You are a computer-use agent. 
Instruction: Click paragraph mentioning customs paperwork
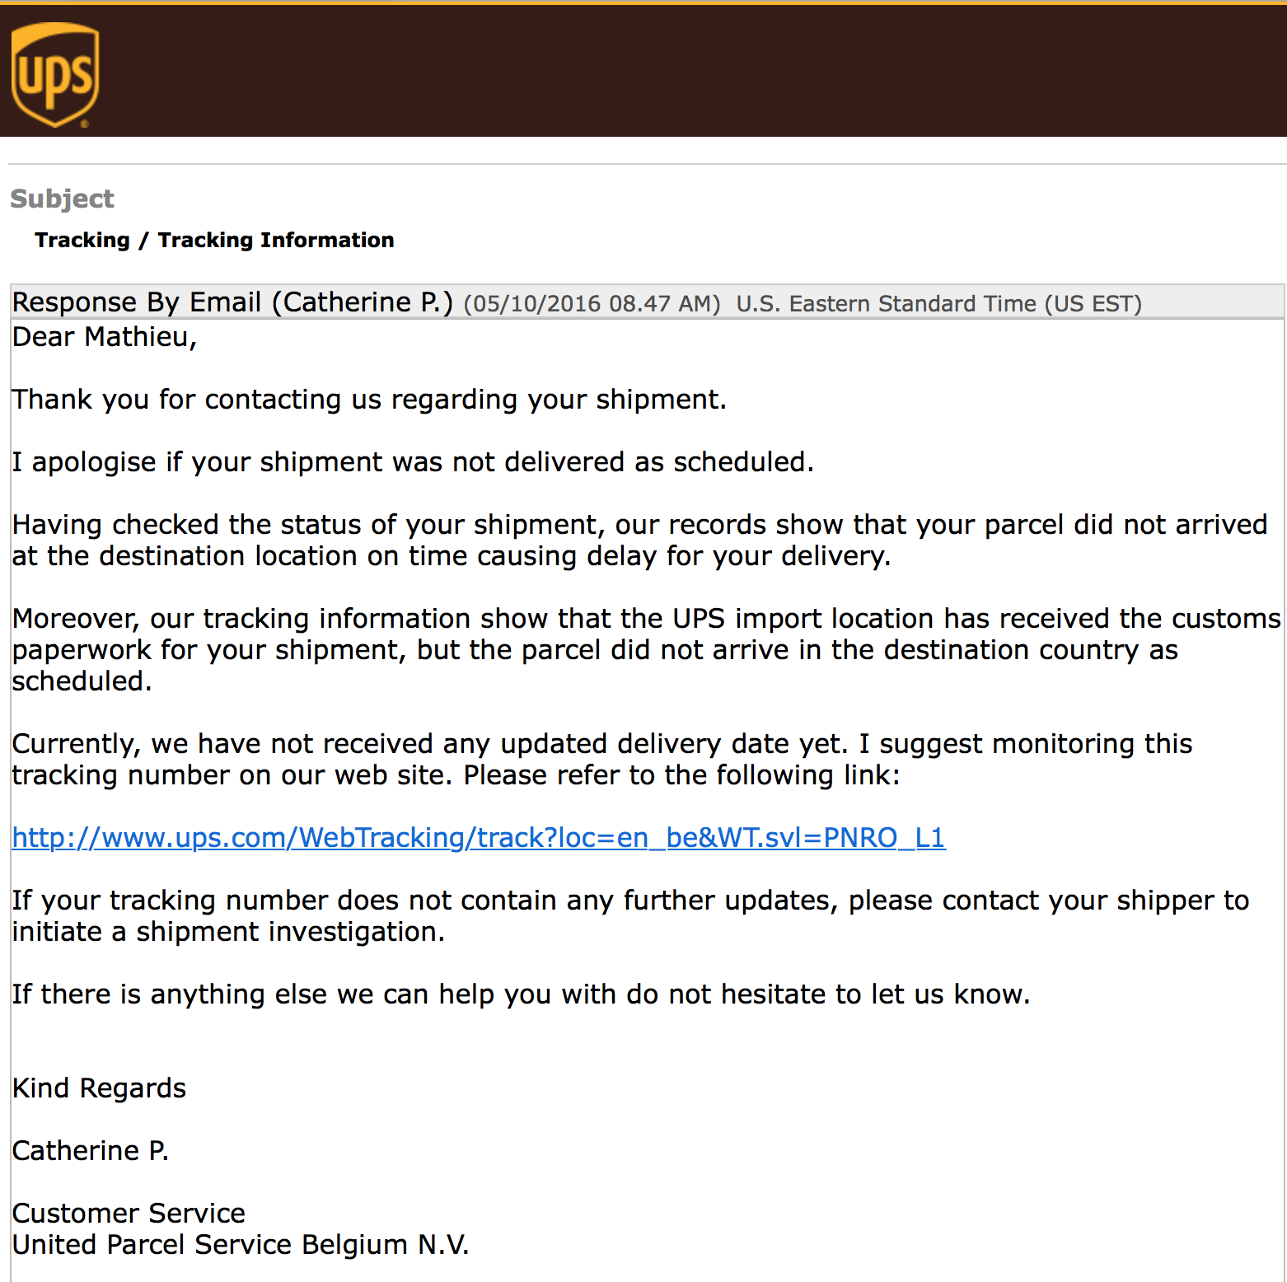[x=647, y=649]
